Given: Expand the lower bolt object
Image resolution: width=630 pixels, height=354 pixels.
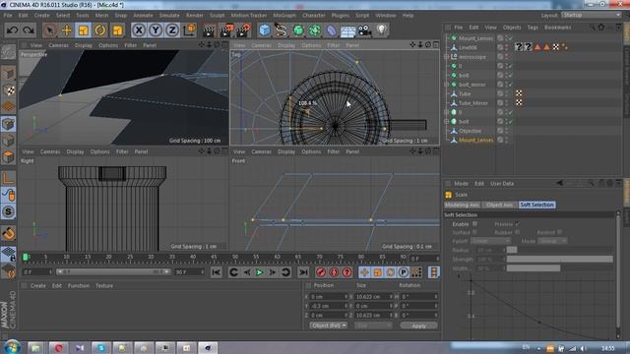Looking at the screenshot, I should tap(446, 122).
